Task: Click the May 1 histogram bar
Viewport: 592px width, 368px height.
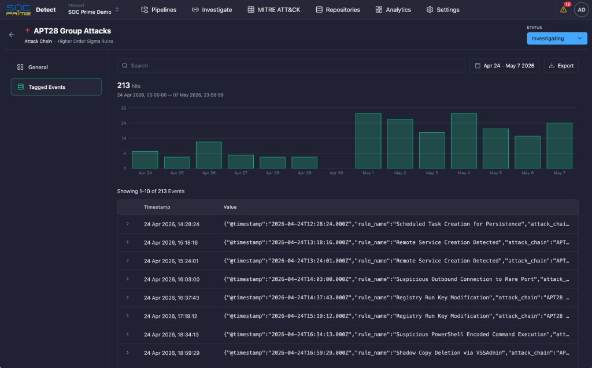Action: (368, 141)
